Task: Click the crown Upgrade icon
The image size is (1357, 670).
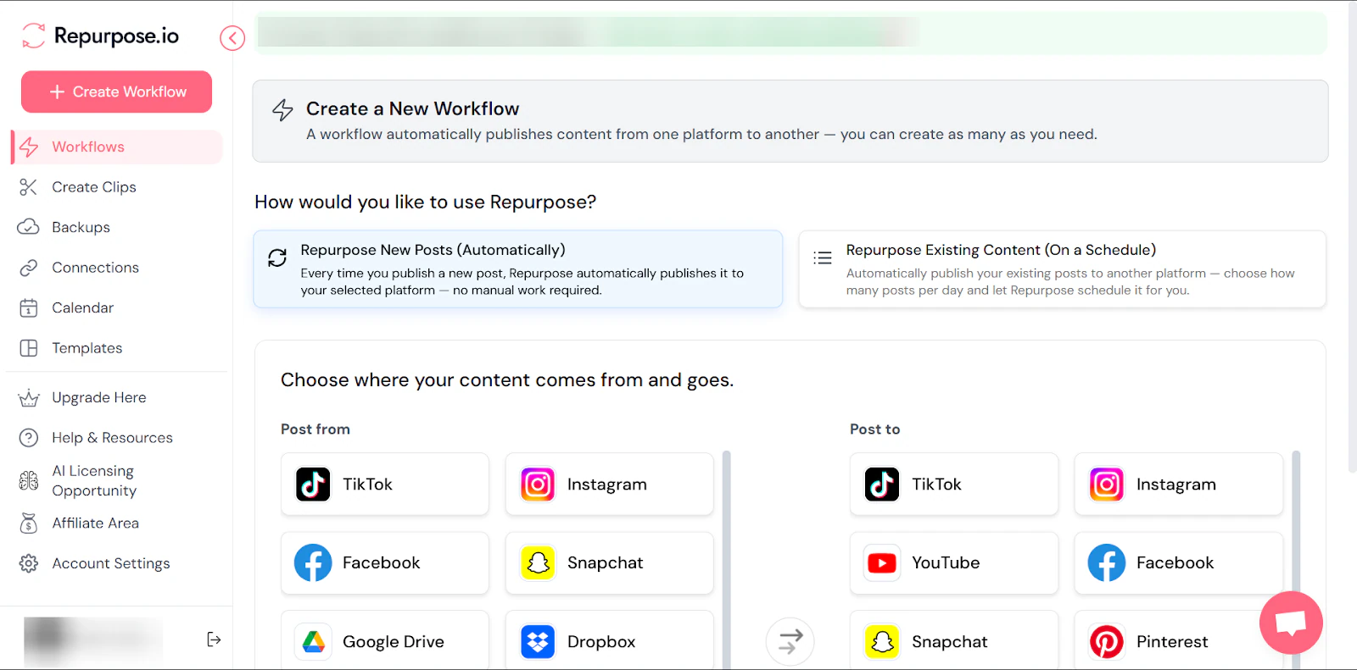Action: (29, 397)
